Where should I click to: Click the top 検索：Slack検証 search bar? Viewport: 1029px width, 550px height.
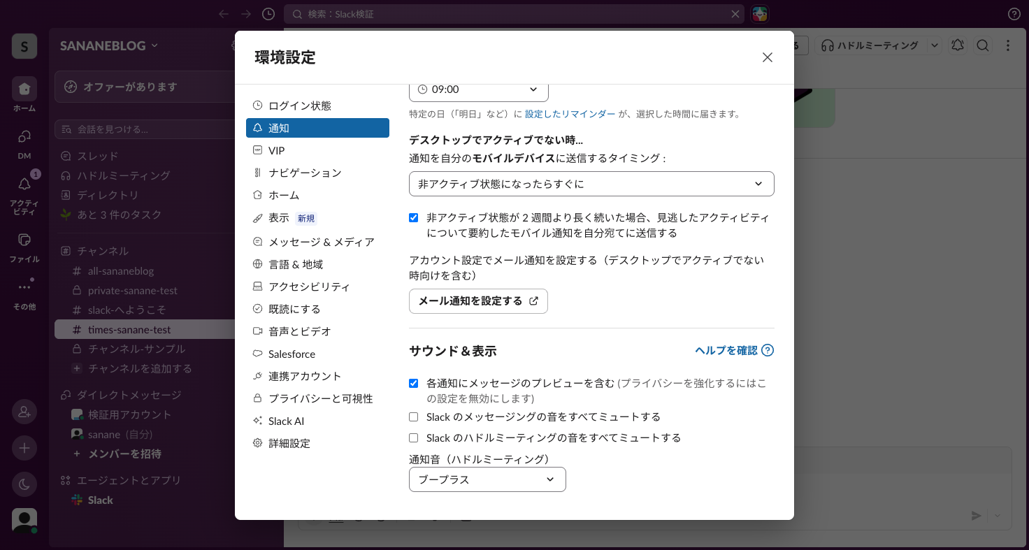[514, 14]
